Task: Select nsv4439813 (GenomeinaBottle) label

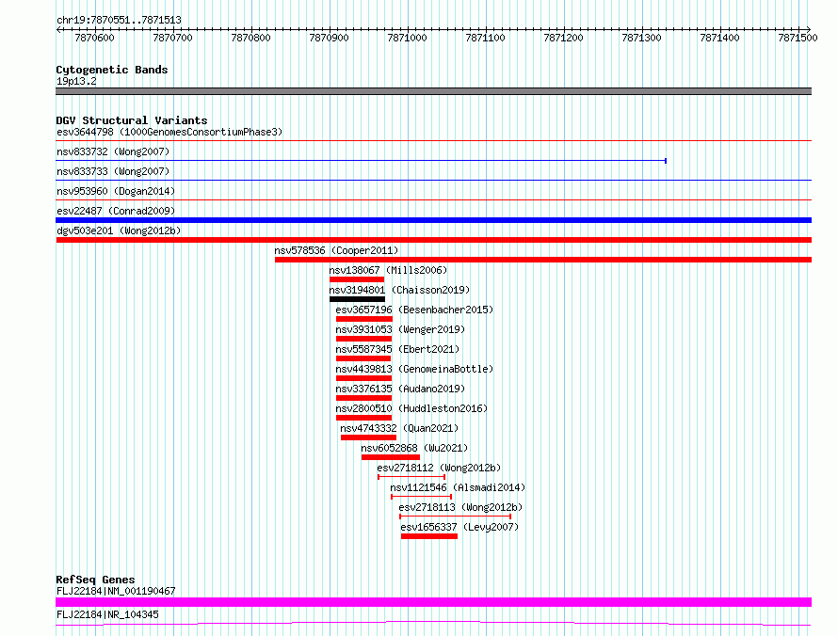Action: (414, 369)
